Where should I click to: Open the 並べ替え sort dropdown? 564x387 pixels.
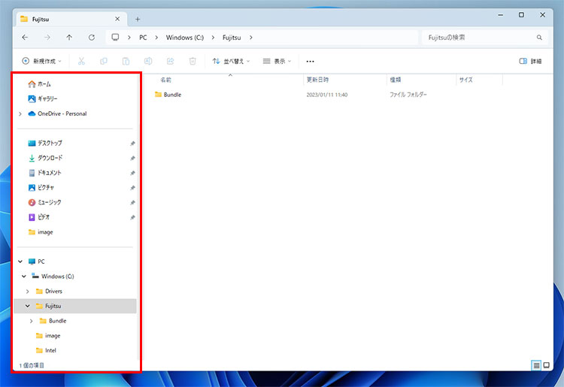point(231,61)
